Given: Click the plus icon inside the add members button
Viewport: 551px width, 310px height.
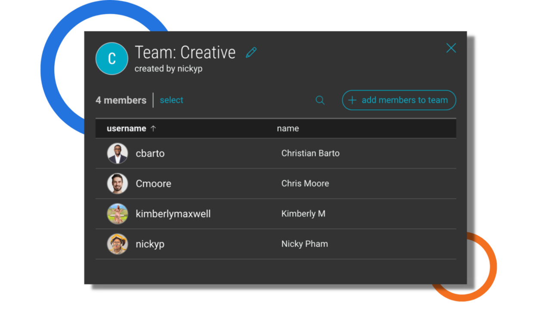Looking at the screenshot, I should pyautogui.click(x=352, y=100).
